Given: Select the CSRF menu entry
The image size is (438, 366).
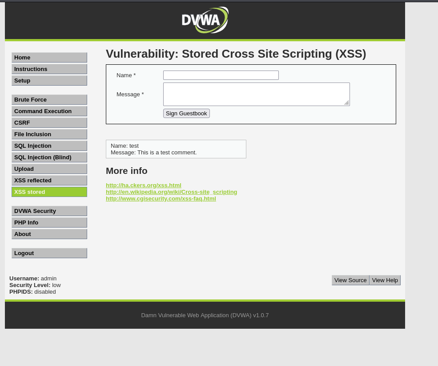Looking at the screenshot, I should click(x=49, y=122).
